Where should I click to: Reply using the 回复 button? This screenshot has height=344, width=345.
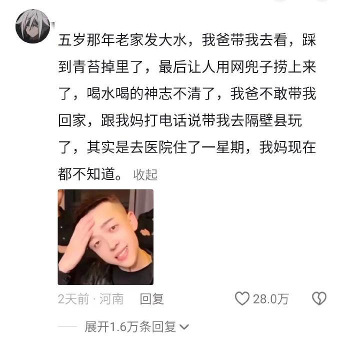click(x=152, y=299)
